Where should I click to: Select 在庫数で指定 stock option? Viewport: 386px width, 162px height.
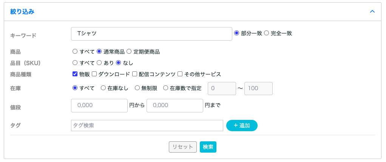pyautogui.click(x=165, y=88)
